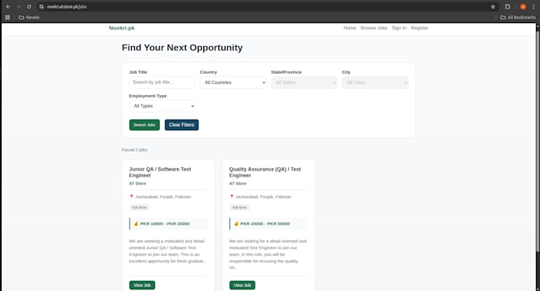Click the Clear Filters button

[182, 124]
